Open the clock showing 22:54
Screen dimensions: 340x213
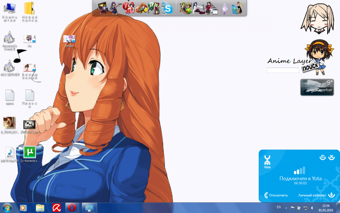click(326, 208)
